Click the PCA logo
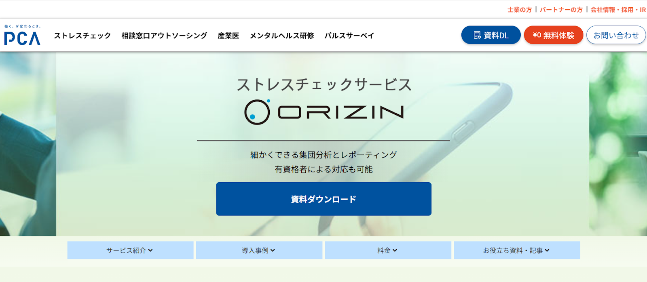647x282 pixels. pyautogui.click(x=22, y=35)
